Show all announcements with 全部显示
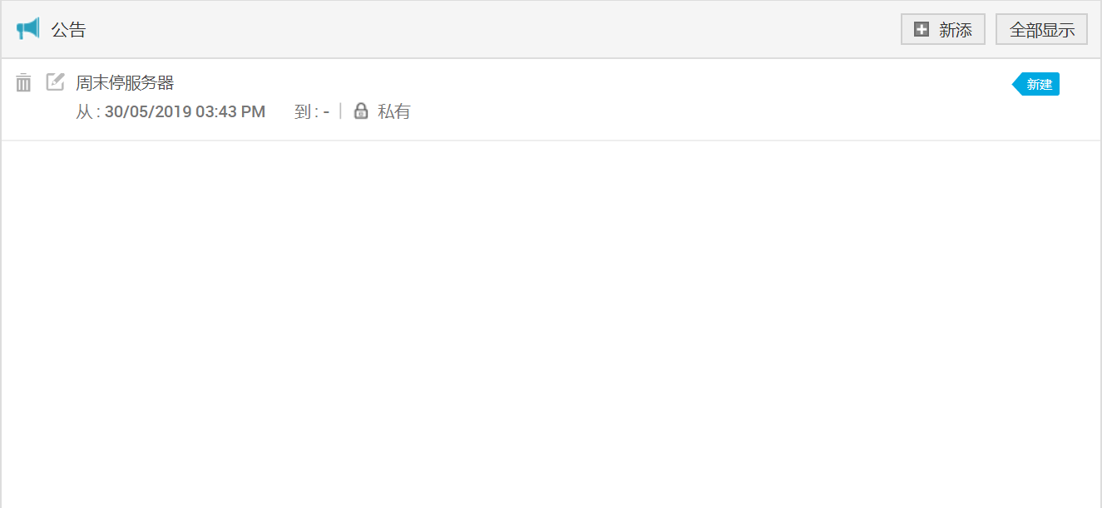 click(1041, 30)
